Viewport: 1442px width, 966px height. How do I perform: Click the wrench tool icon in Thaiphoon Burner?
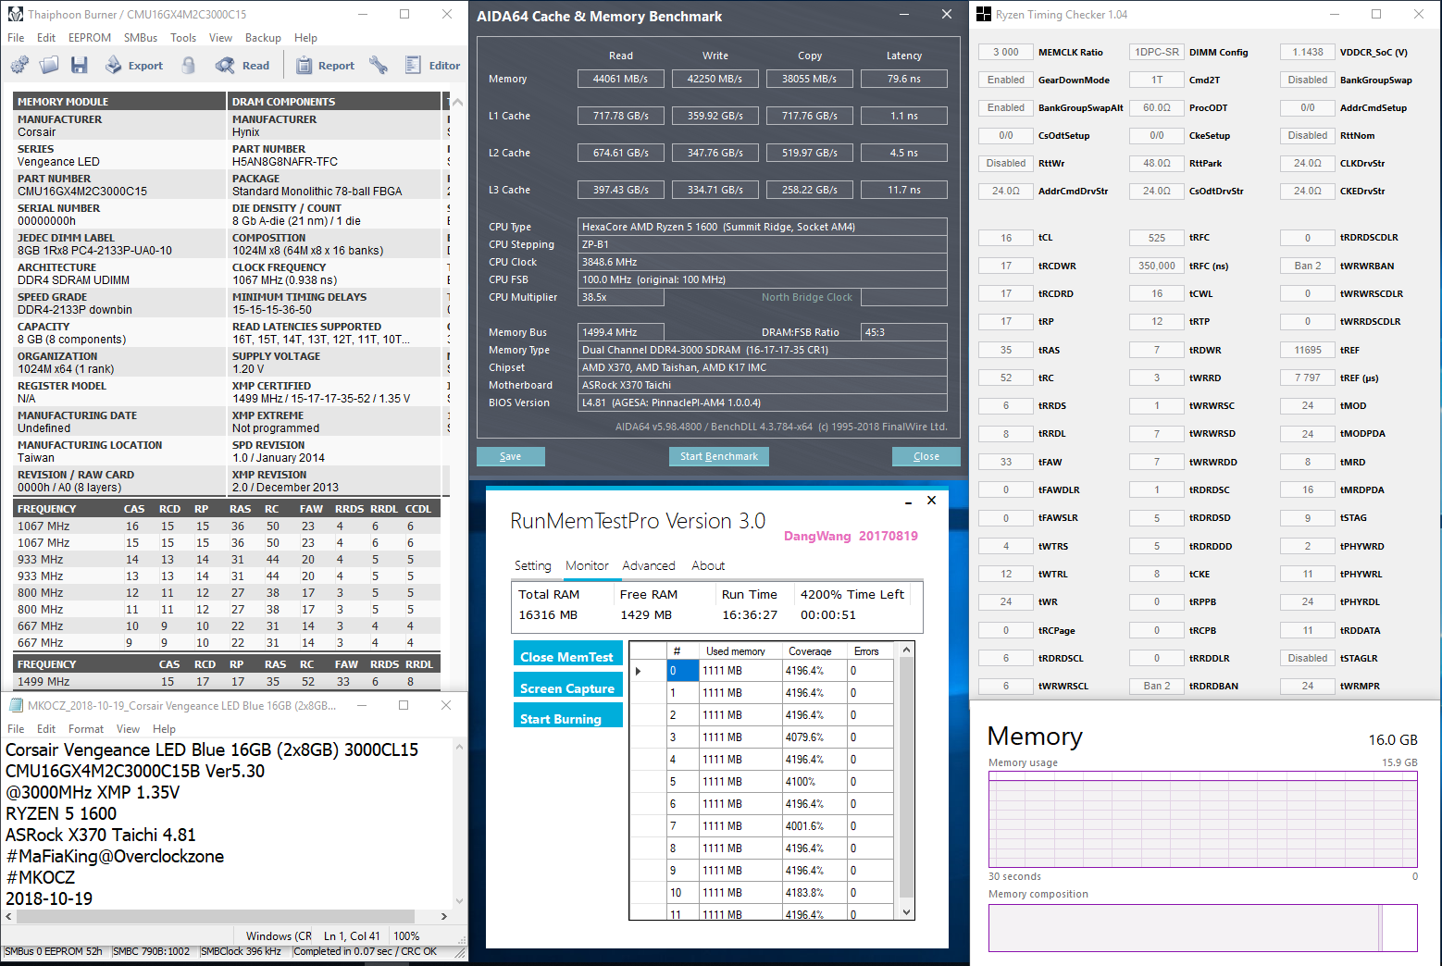tap(378, 65)
